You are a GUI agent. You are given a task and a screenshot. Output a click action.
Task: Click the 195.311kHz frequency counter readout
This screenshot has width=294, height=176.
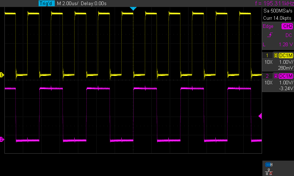(x=274, y=3)
